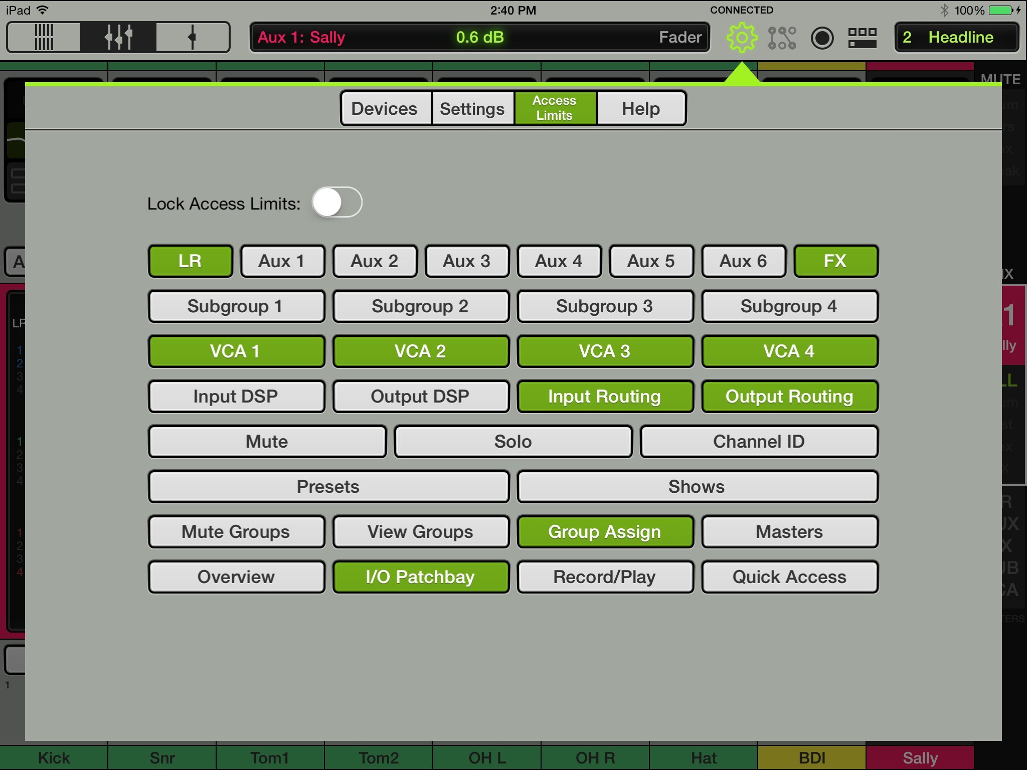This screenshot has width=1027, height=770.
Task: Open the mixer view icon
Action: click(x=118, y=37)
